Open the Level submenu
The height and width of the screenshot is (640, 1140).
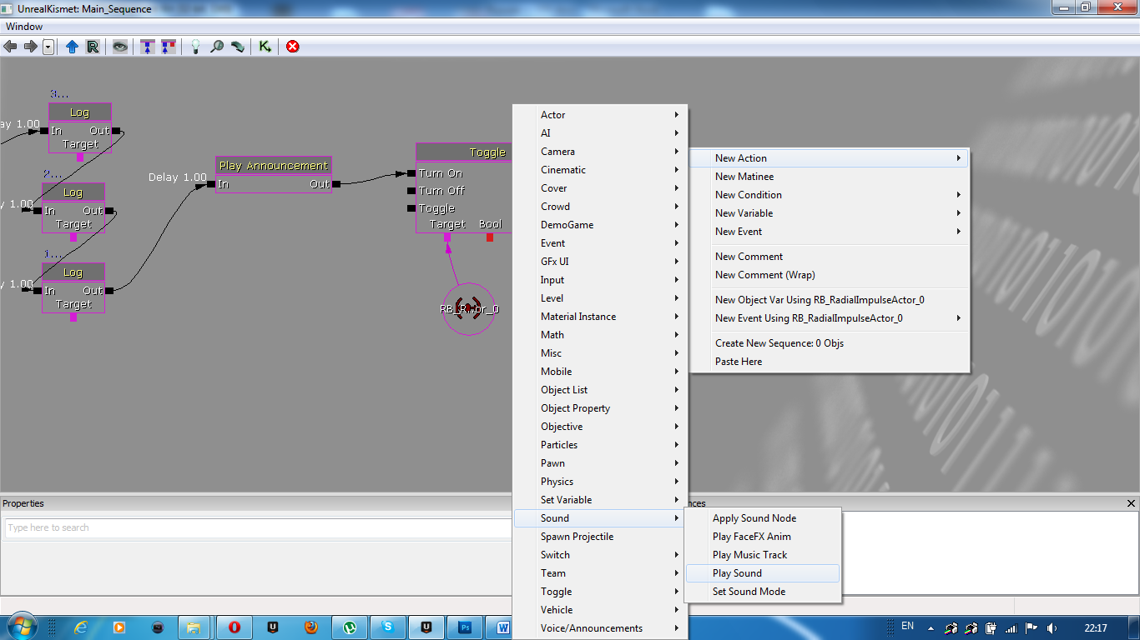point(600,298)
